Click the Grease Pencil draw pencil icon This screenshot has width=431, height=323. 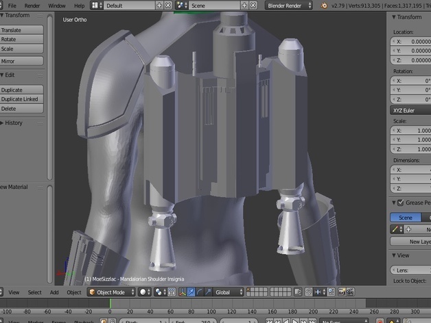[x=395, y=230]
